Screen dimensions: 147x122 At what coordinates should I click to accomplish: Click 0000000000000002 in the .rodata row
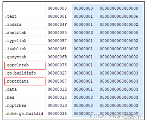(119, 25)
